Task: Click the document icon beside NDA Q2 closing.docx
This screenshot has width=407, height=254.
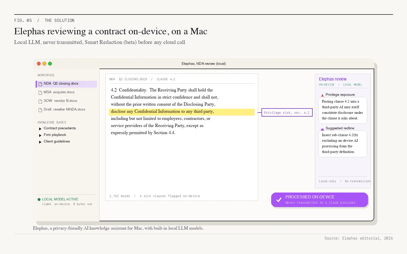Action: 40,84
